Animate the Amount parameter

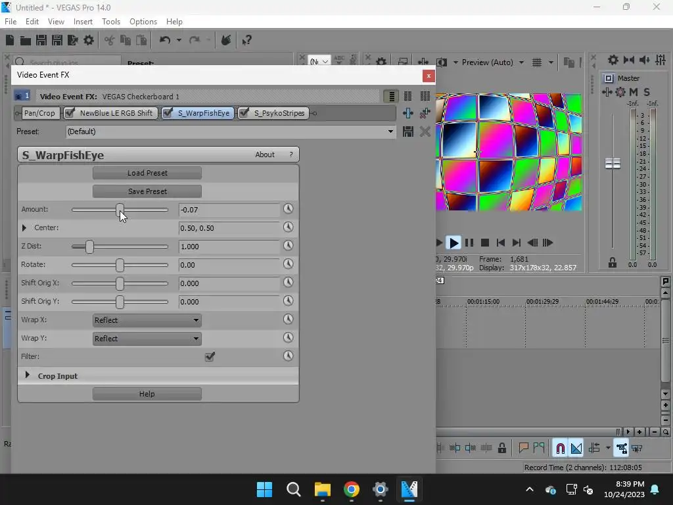point(288,209)
